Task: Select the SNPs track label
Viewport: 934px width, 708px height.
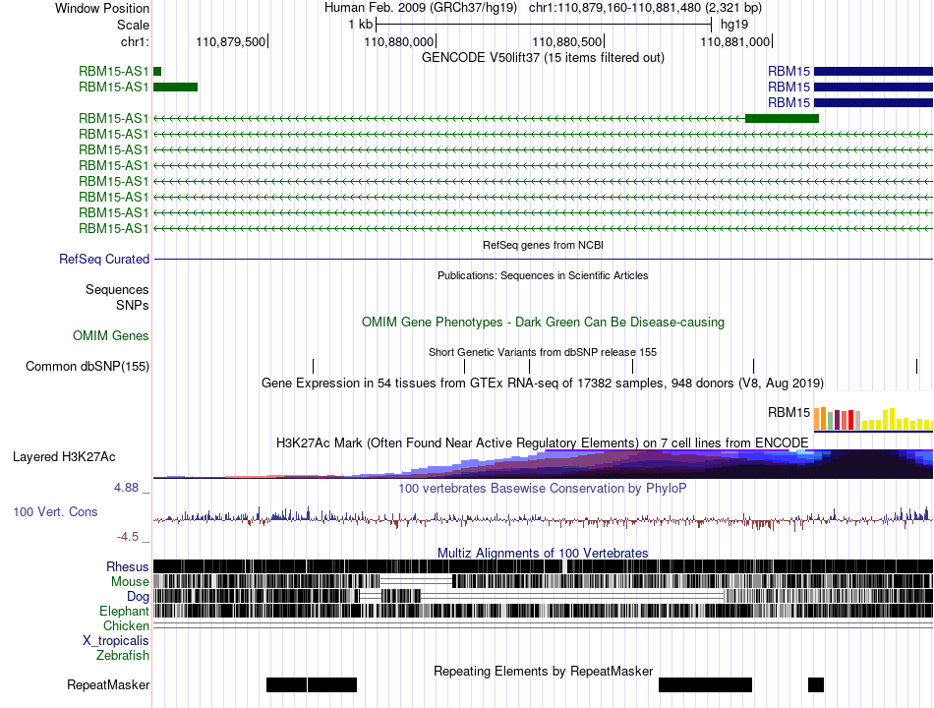Action: (x=133, y=305)
